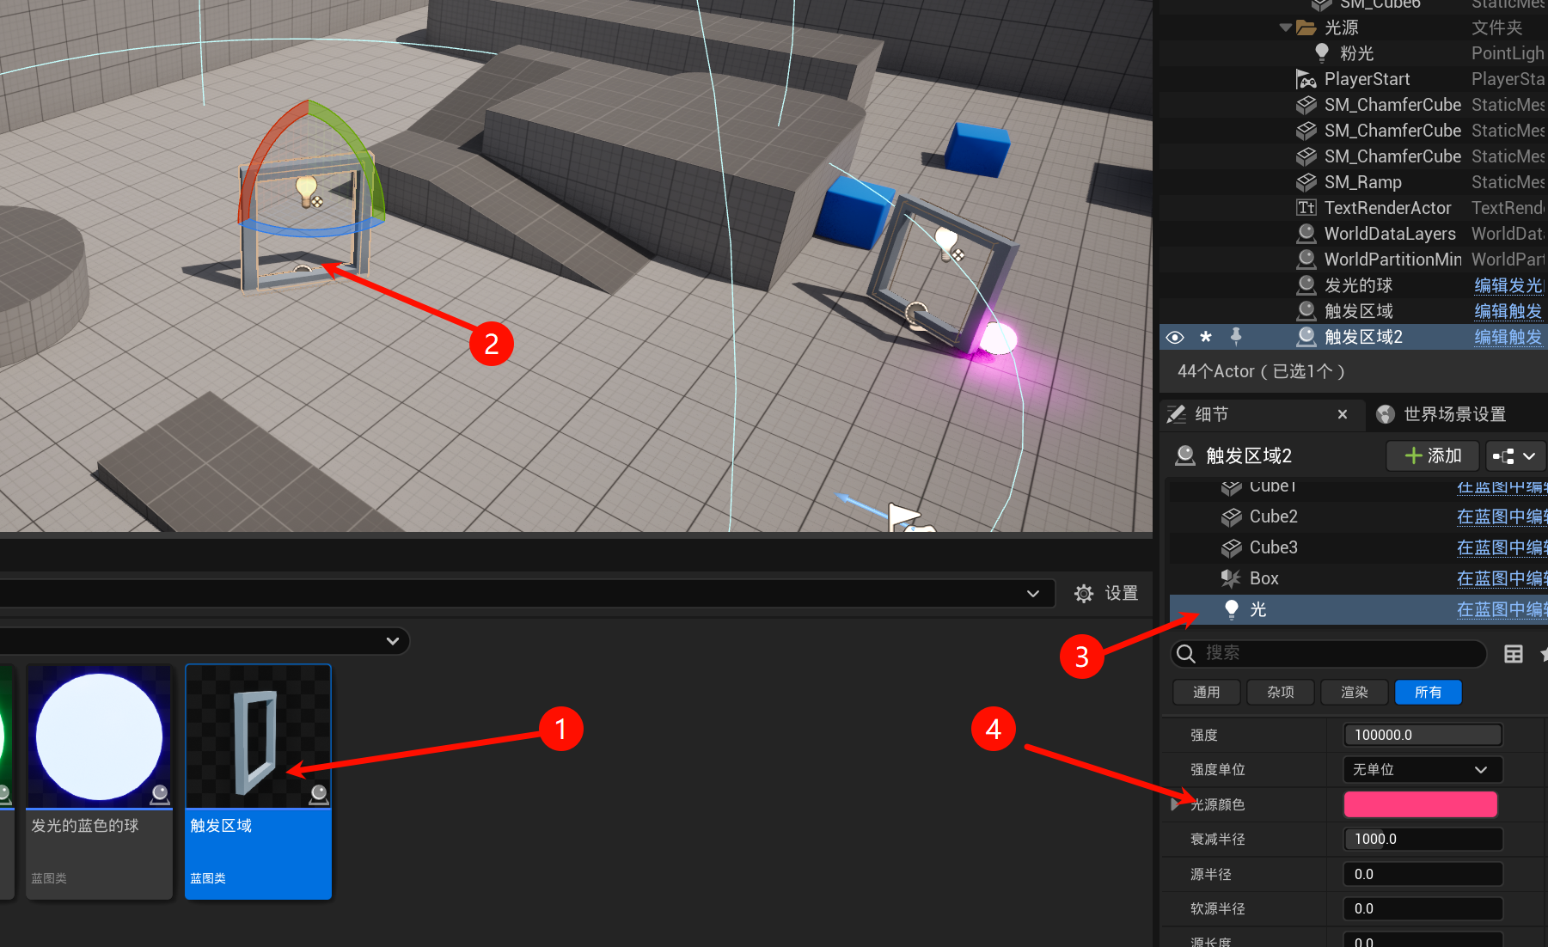Open the 强度单位 dropdown
The width and height of the screenshot is (1548, 947).
(x=1421, y=770)
